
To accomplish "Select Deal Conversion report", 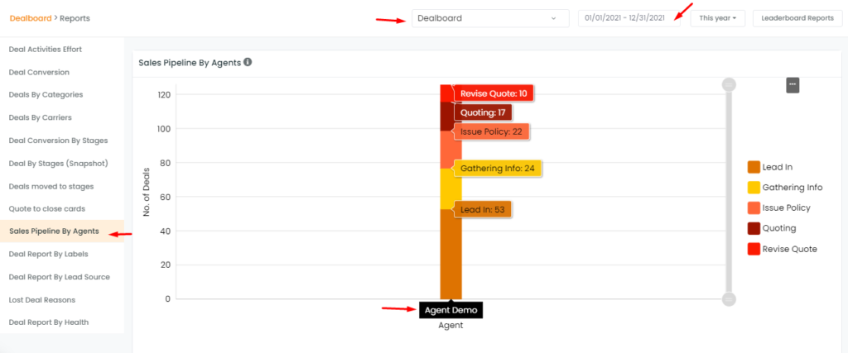I will coord(39,72).
